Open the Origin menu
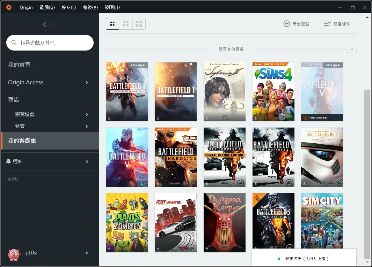 click(x=26, y=7)
